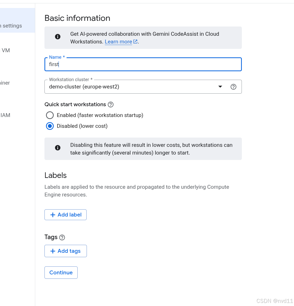Click the plus icon on Add tags
This screenshot has height=306, width=294.
(x=53, y=251)
